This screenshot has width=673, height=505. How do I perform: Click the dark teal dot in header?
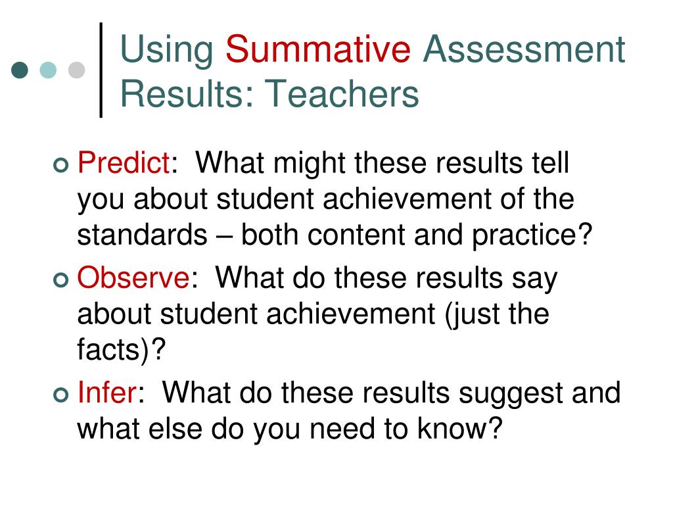20,70
